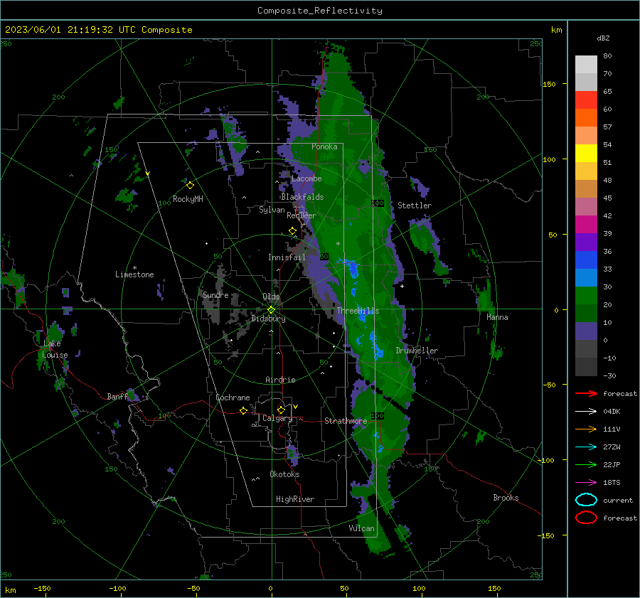640x598 pixels.
Task: Click the 45 dBZ mauve swatch
Action: click(x=586, y=206)
